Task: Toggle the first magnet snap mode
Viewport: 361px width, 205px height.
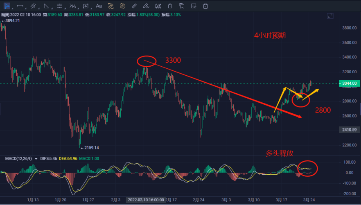Action: coord(111,6)
